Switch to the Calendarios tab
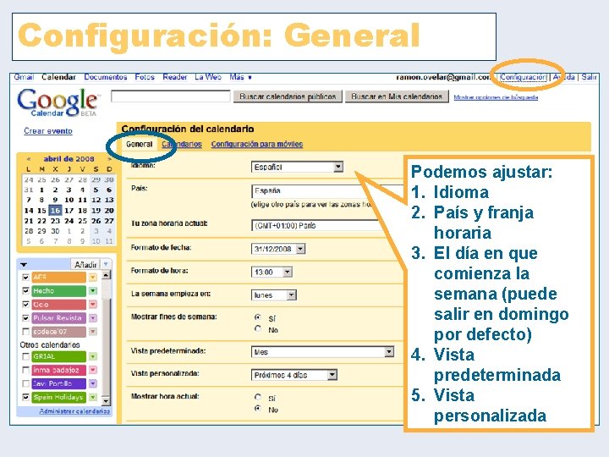609x457 pixels. 182,144
